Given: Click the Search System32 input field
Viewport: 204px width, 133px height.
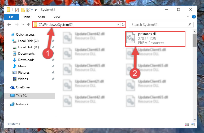Looking at the screenshot, I should (x=159, y=25).
